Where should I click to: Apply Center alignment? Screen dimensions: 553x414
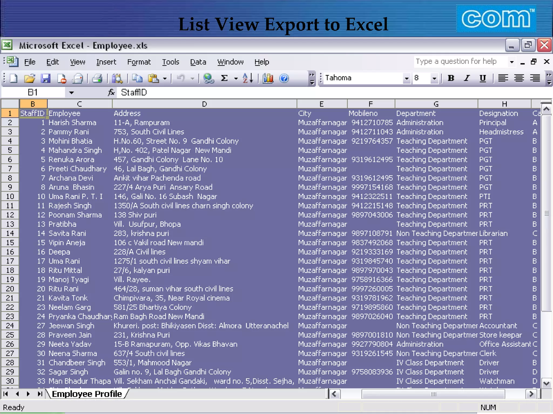click(519, 78)
